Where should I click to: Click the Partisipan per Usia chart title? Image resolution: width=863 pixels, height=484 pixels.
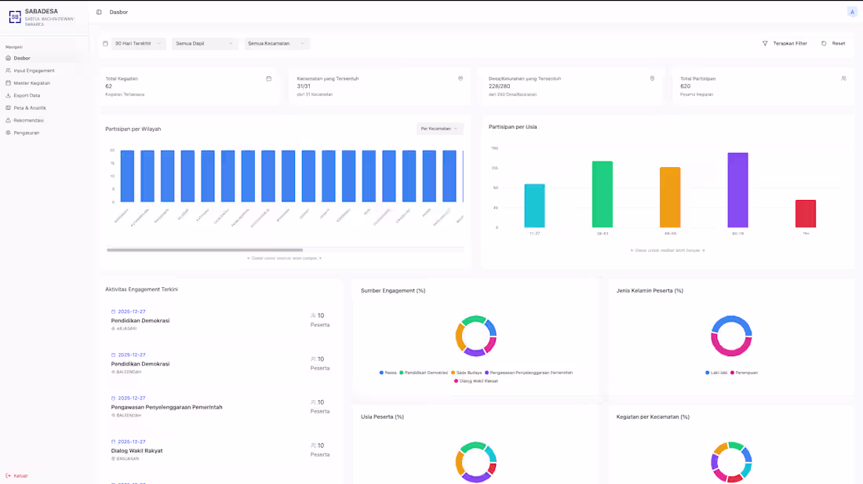[x=512, y=127]
